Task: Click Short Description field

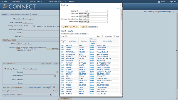Action: (x=28, y=22)
